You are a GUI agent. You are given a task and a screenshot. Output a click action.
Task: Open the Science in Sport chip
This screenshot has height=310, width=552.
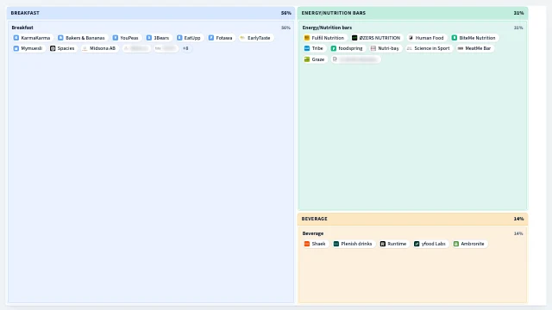(428, 48)
